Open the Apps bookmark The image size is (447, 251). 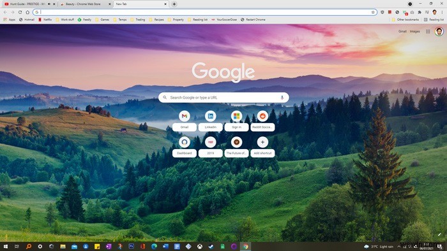[10, 20]
